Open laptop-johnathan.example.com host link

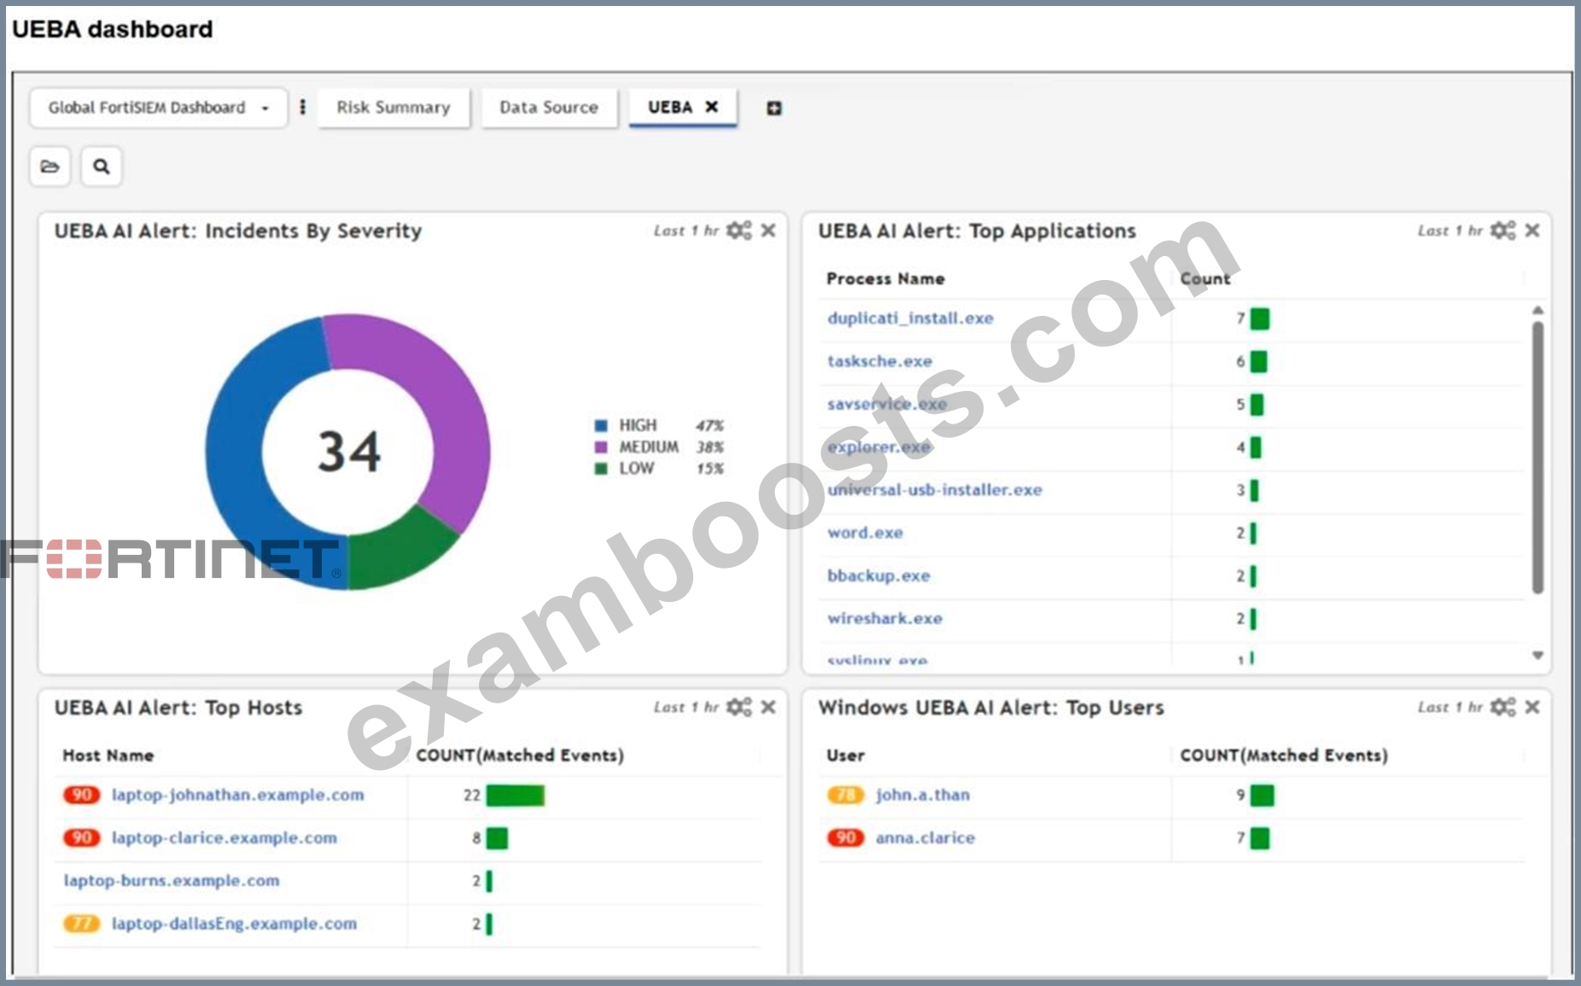(238, 795)
